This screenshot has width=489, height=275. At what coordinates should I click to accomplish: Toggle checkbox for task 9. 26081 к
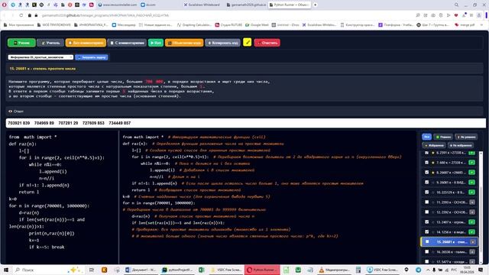click(426, 182)
